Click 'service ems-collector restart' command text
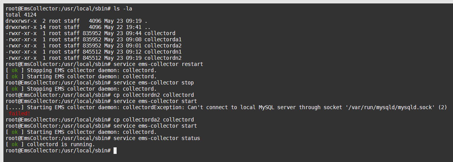 [x=158, y=64]
